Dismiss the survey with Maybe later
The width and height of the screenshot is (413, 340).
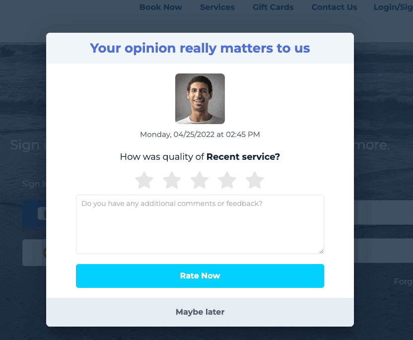(200, 312)
